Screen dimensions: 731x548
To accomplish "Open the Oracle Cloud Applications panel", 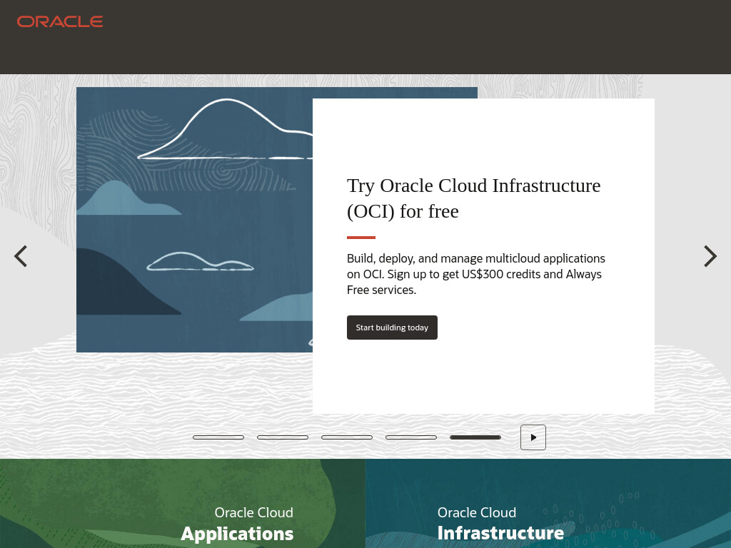I will point(183,503).
